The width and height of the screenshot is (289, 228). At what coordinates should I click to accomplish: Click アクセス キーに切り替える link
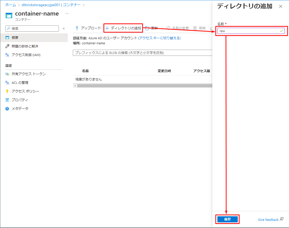point(160,38)
